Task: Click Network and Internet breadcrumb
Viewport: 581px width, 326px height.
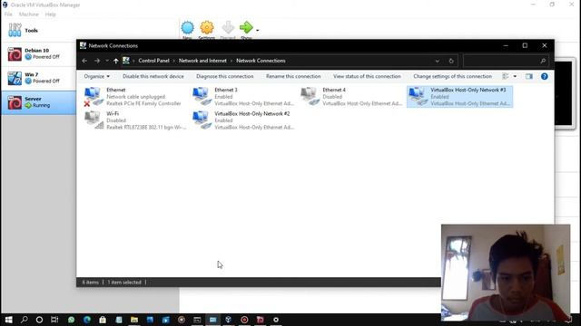Action: [202, 61]
